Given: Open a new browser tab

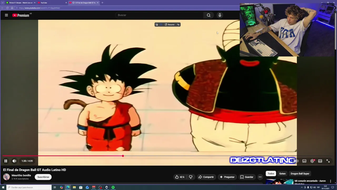Looking at the screenshot, I should (x=102, y=3).
